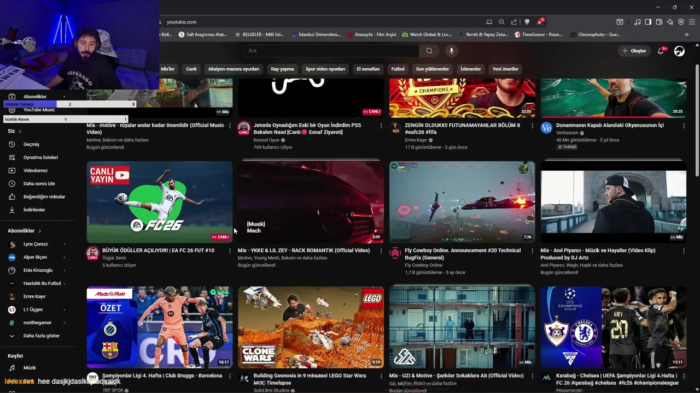Click the search magnifier button
Screen dimensions: 700x393
(x=429, y=51)
